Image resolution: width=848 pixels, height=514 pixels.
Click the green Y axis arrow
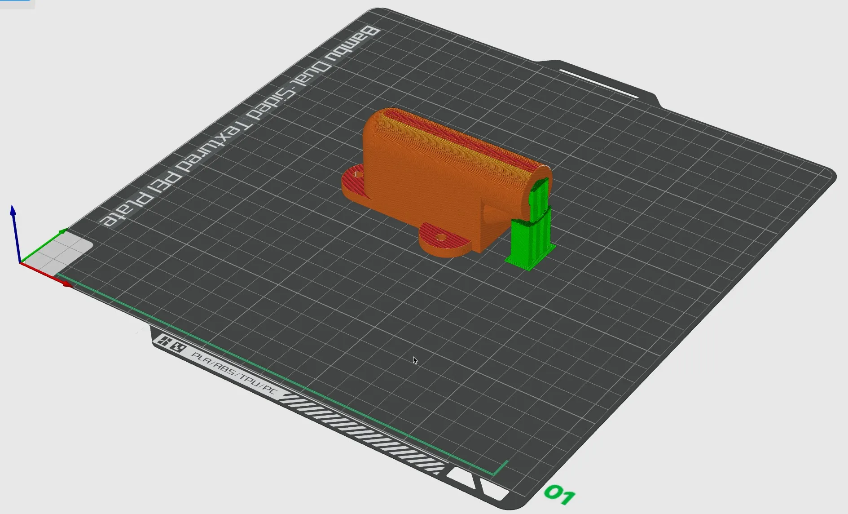point(43,245)
